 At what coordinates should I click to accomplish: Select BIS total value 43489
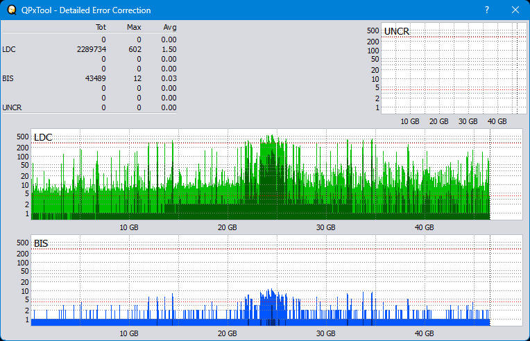tap(95, 78)
